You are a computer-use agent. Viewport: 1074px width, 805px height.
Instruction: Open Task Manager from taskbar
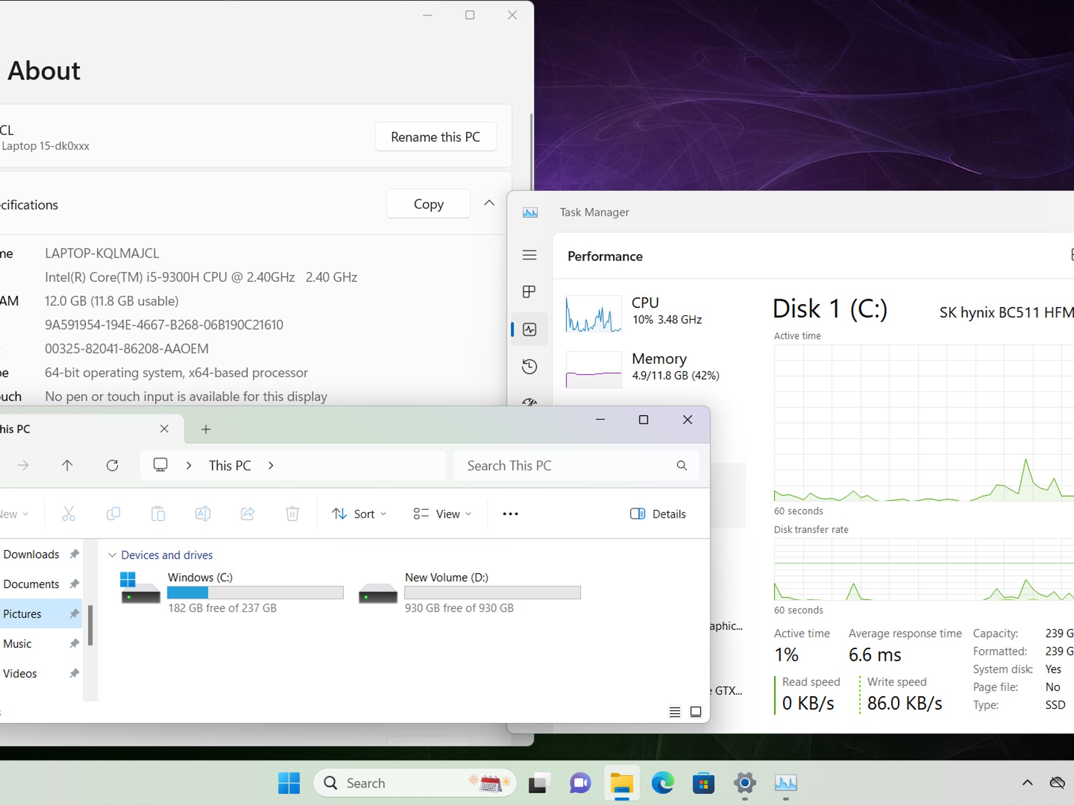point(786,783)
